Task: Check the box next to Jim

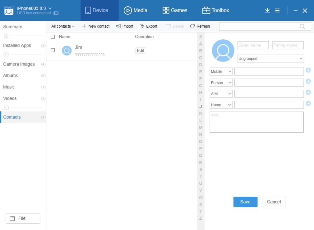Action: (53, 50)
